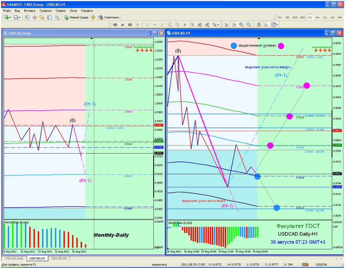
Task: Open the Вставка menu
Action: (x=30, y=11)
